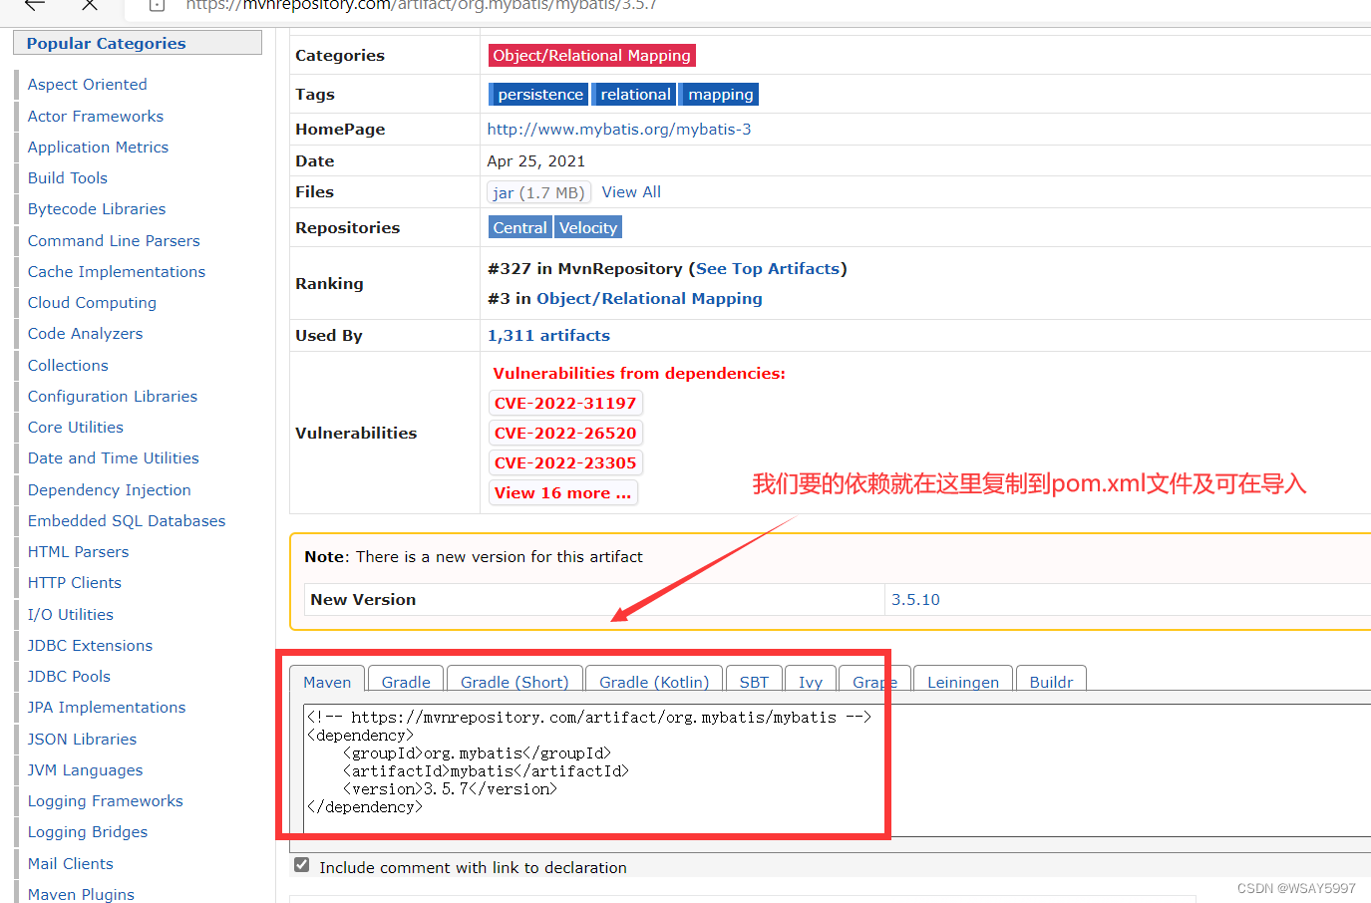Click the browser stop loading X icon
The image size is (1371, 903).
coord(90,4)
